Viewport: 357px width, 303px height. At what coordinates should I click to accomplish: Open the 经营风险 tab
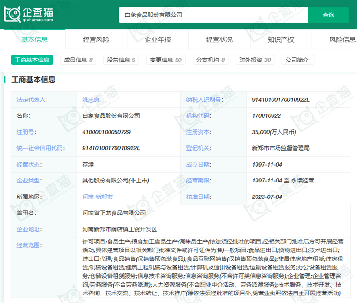(96, 39)
